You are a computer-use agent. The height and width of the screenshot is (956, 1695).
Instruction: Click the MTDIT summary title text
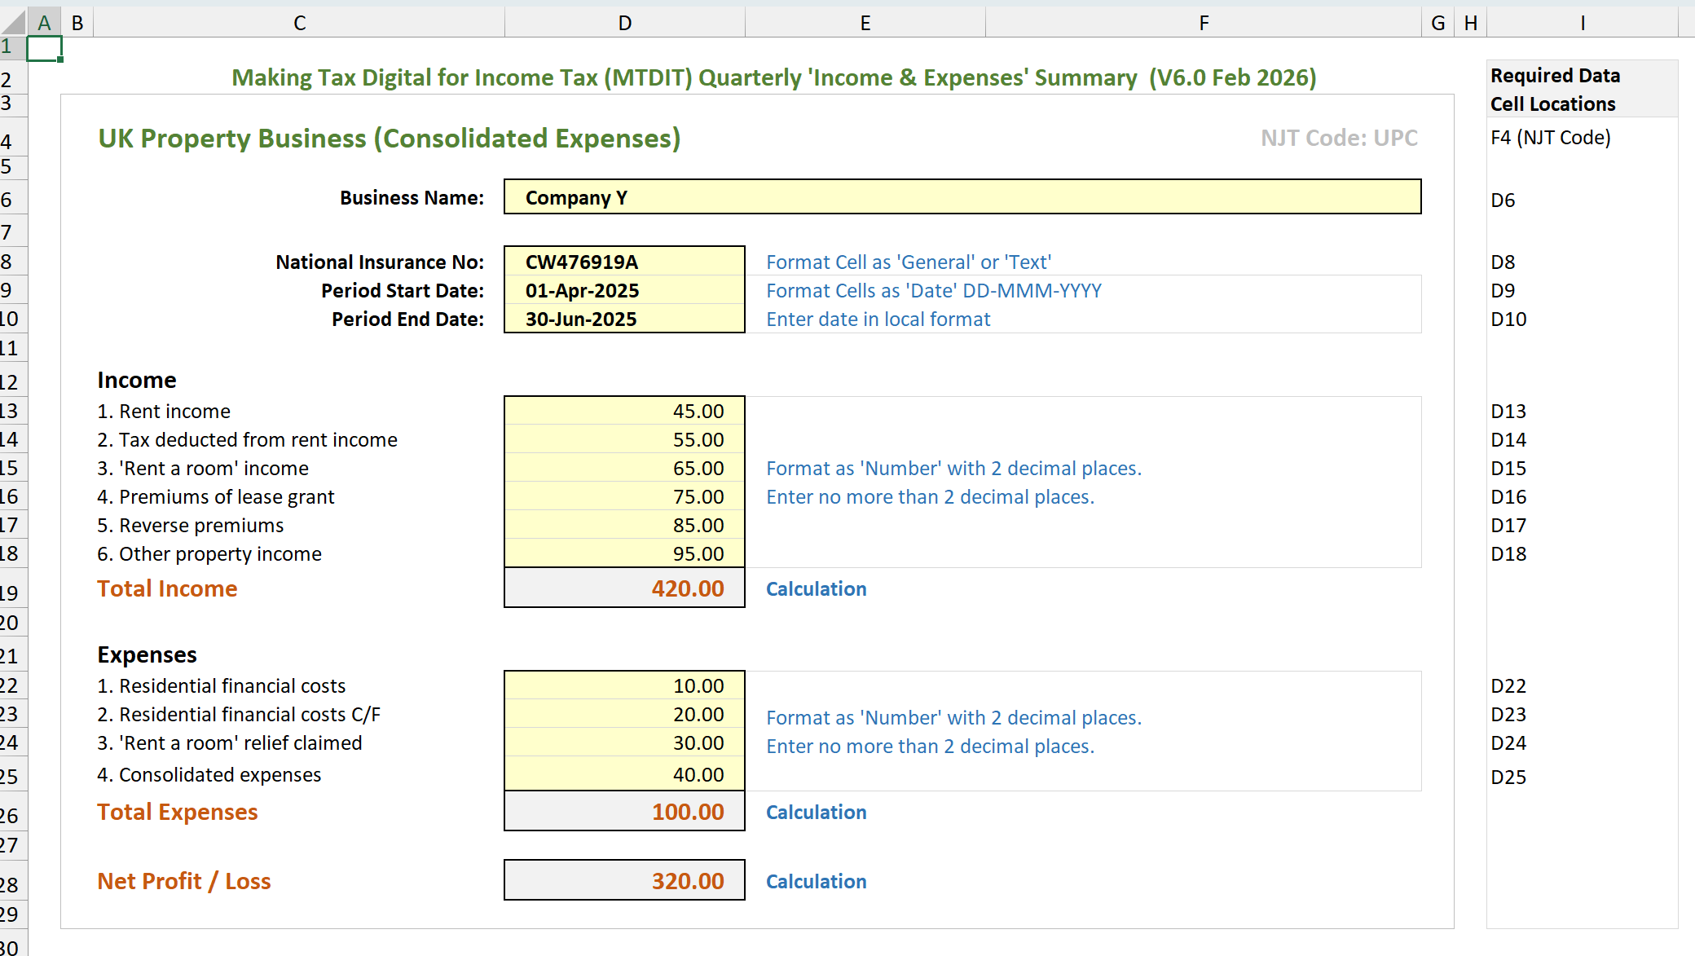pos(774,77)
